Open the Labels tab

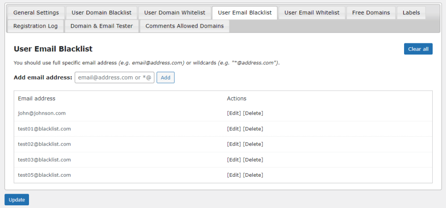pyautogui.click(x=411, y=12)
